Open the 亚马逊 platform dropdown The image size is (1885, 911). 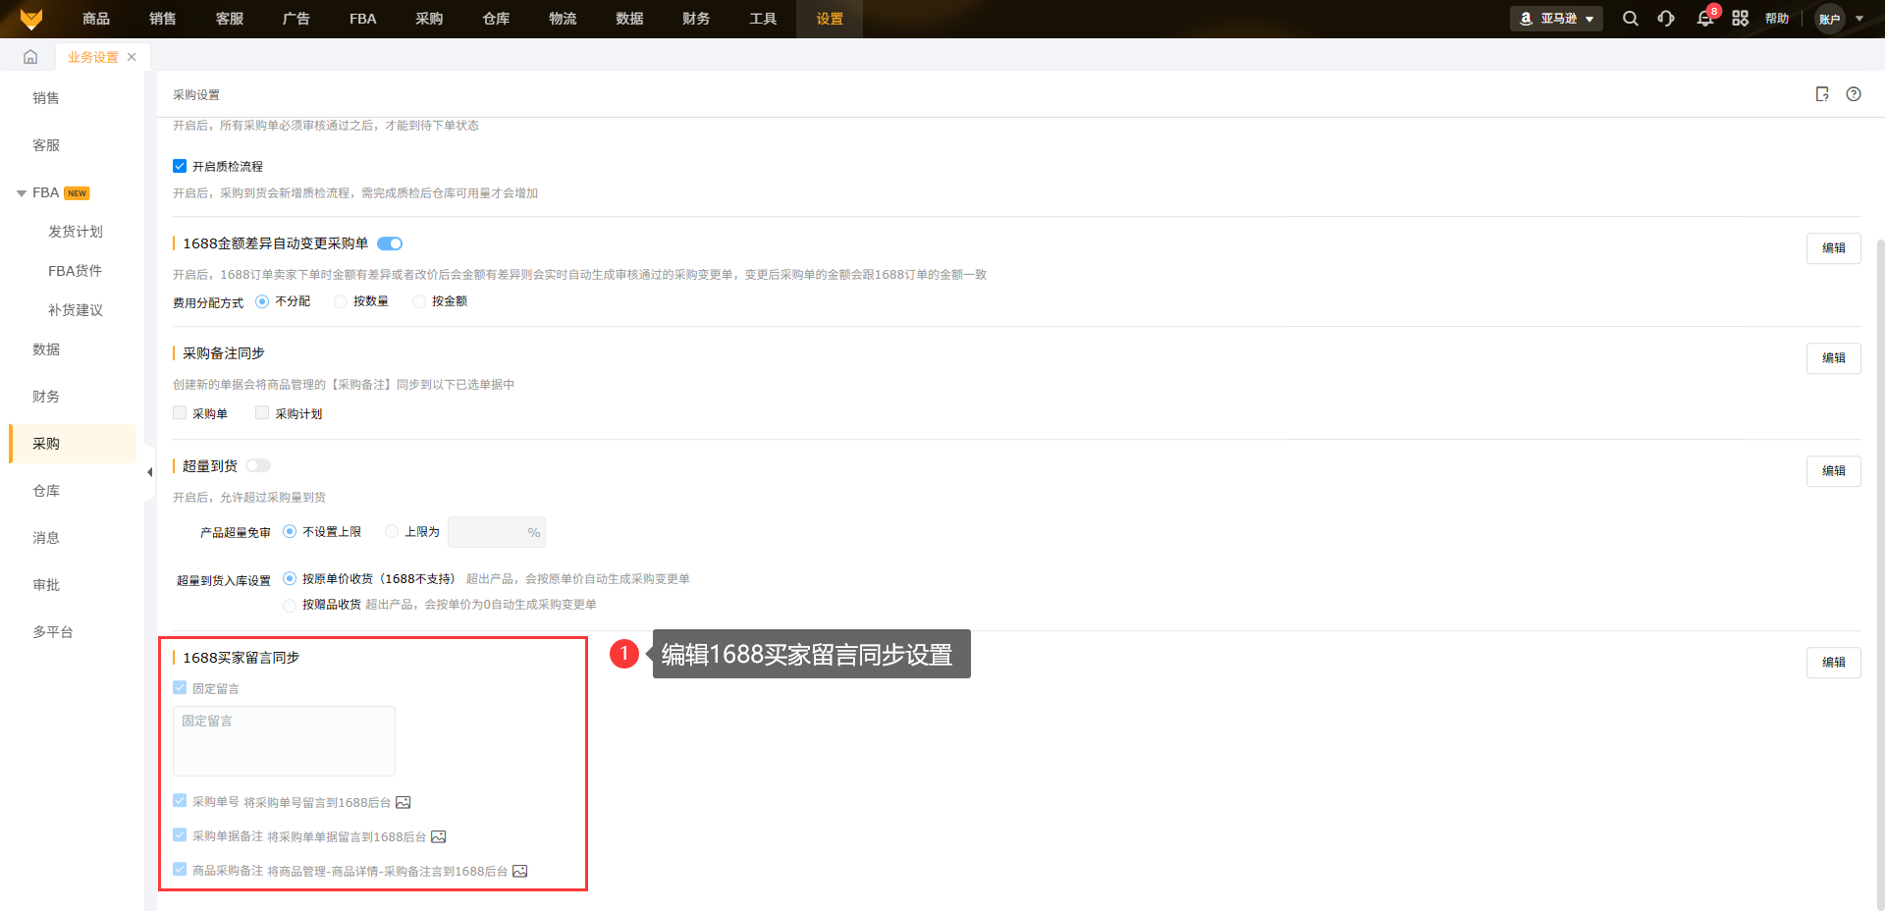[1556, 19]
